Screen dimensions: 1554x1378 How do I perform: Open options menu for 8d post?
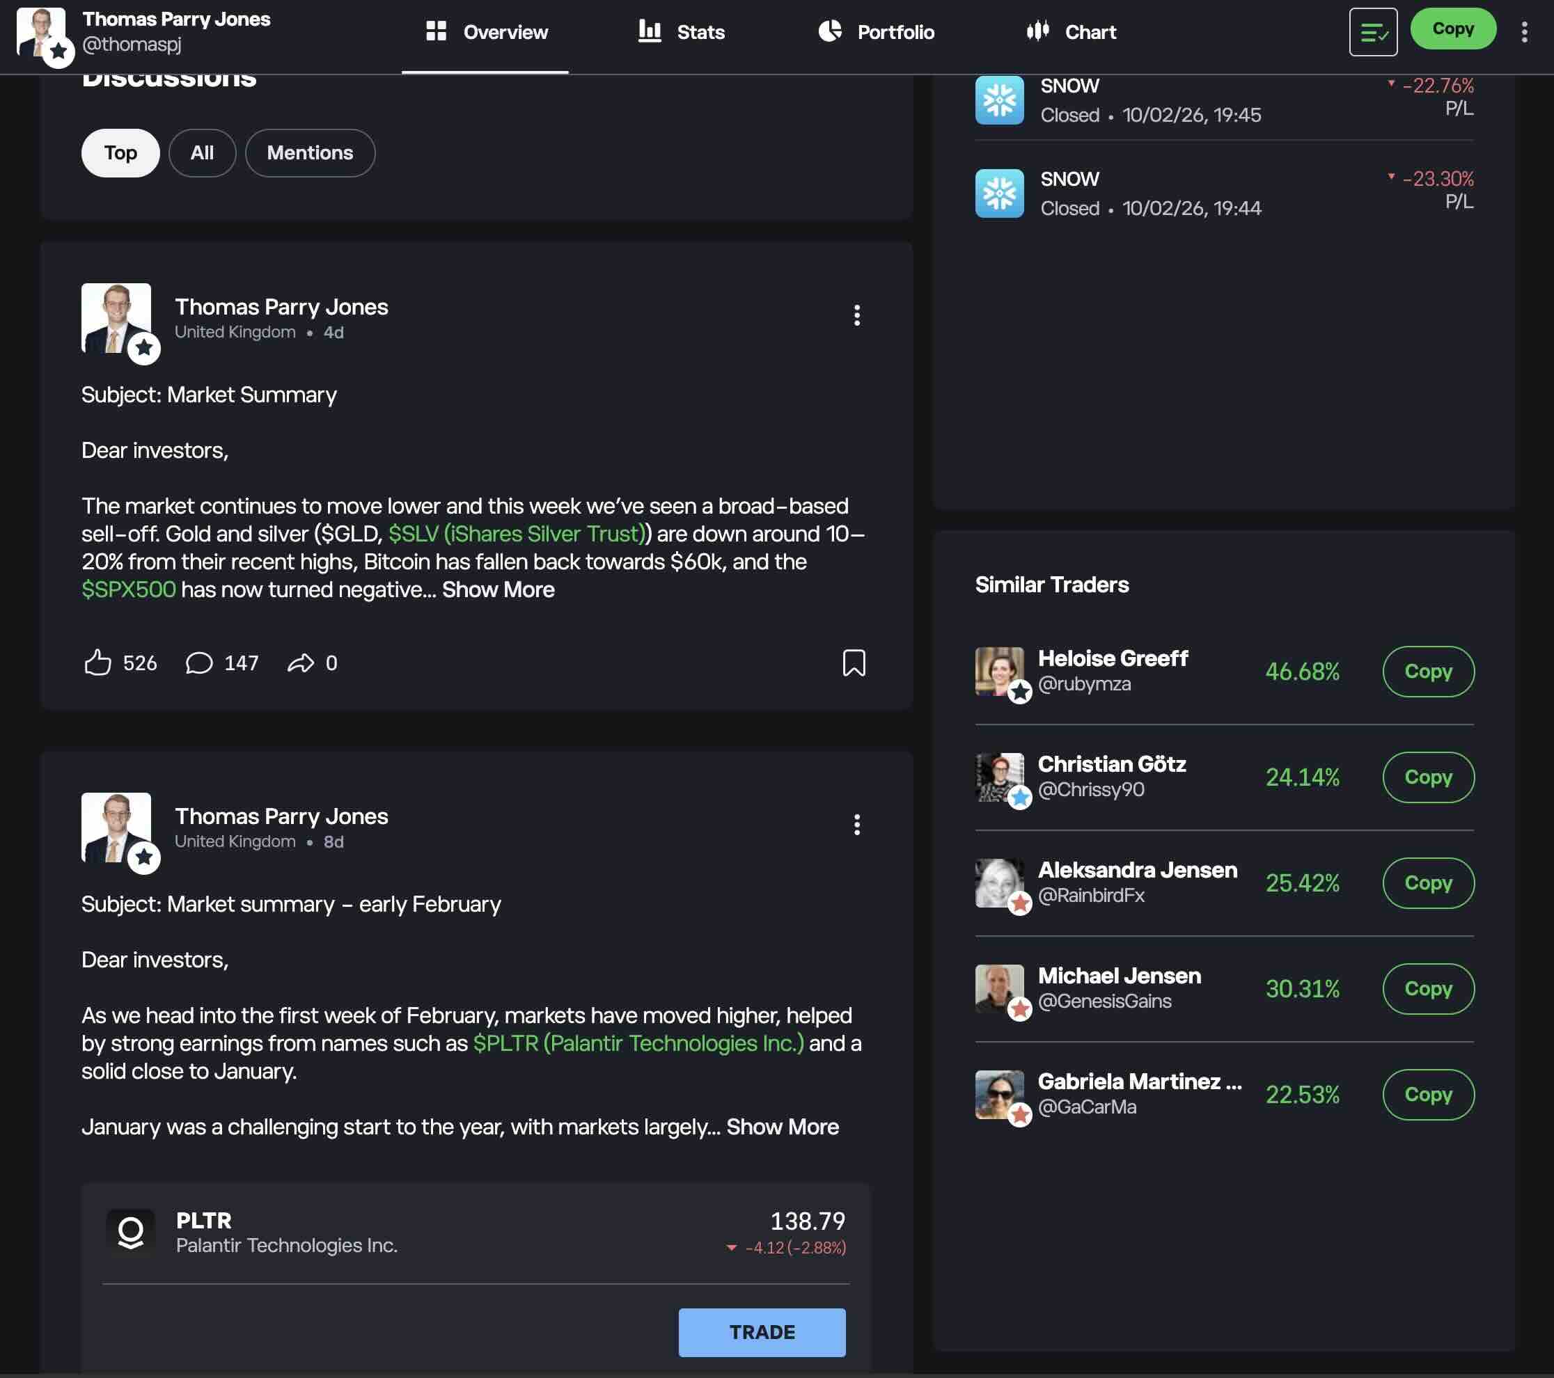pyautogui.click(x=857, y=825)
